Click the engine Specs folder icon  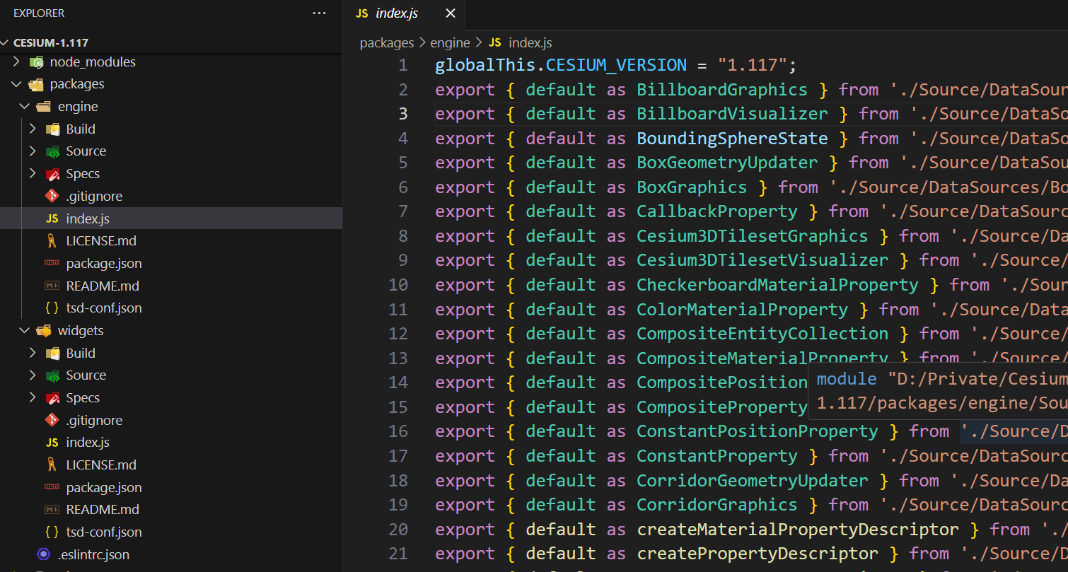[x=52, y=174]
